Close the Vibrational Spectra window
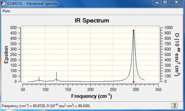Screen dimensions: 185x111 click(176, 2)
